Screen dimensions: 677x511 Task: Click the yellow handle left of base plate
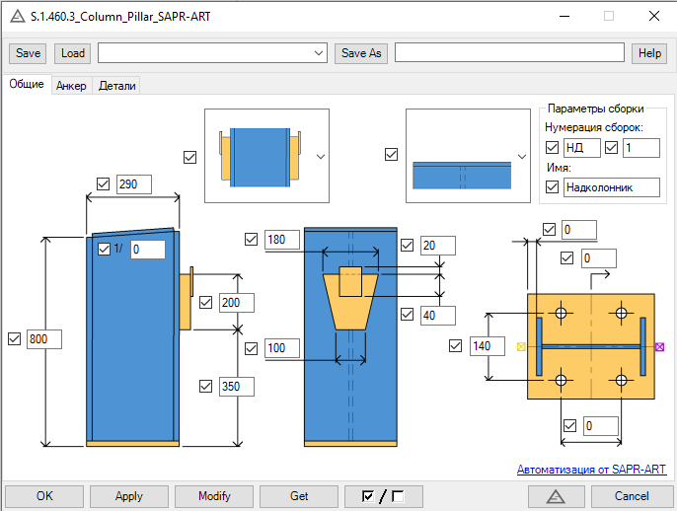pyautogui.click(x=520, y=346)
